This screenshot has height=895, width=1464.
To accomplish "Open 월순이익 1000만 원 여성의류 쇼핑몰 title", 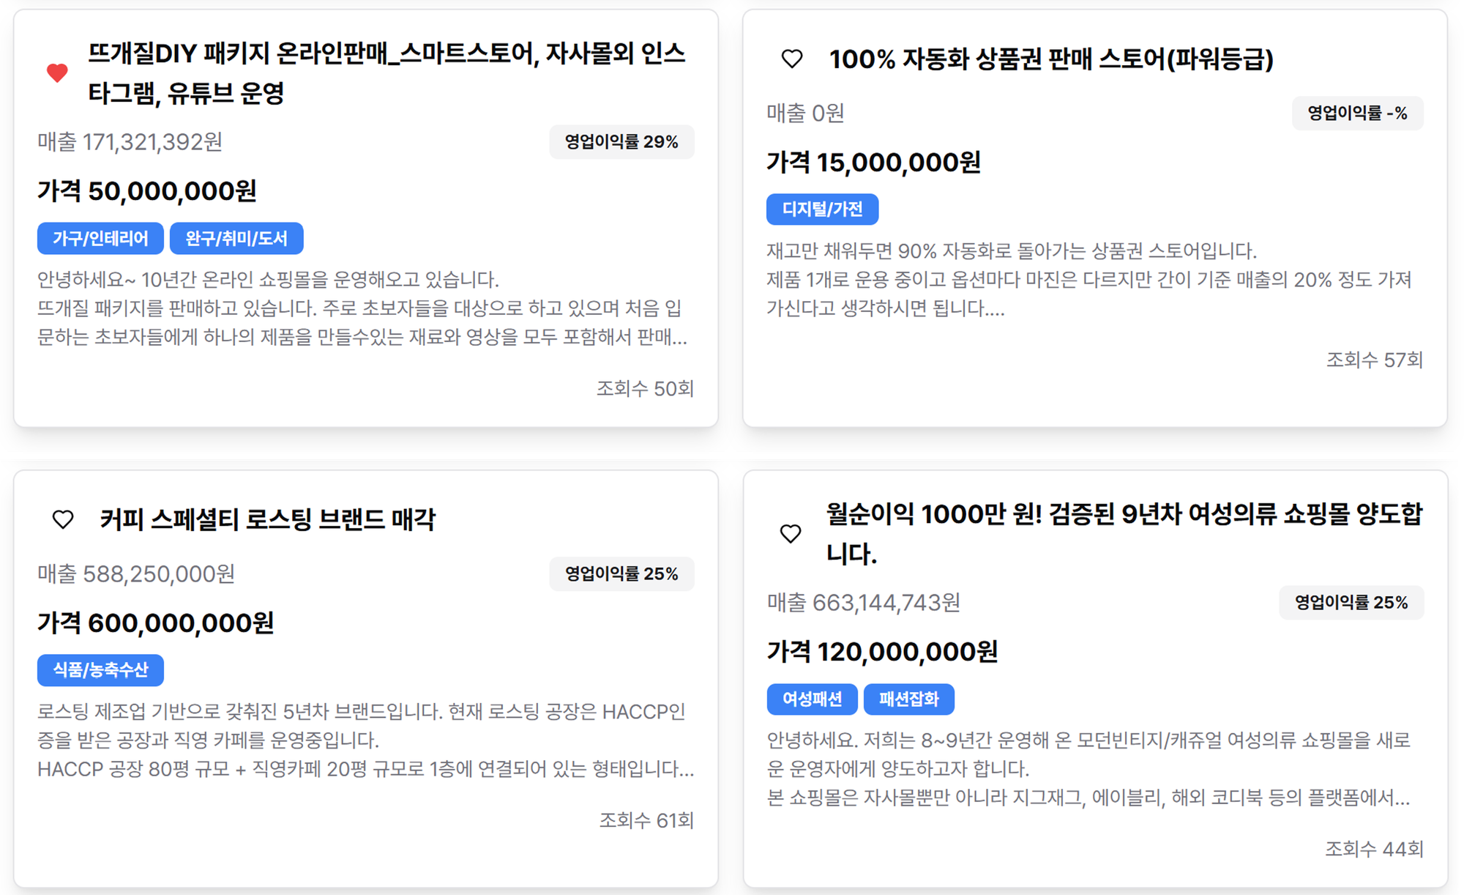I will tap(1124, 533).
